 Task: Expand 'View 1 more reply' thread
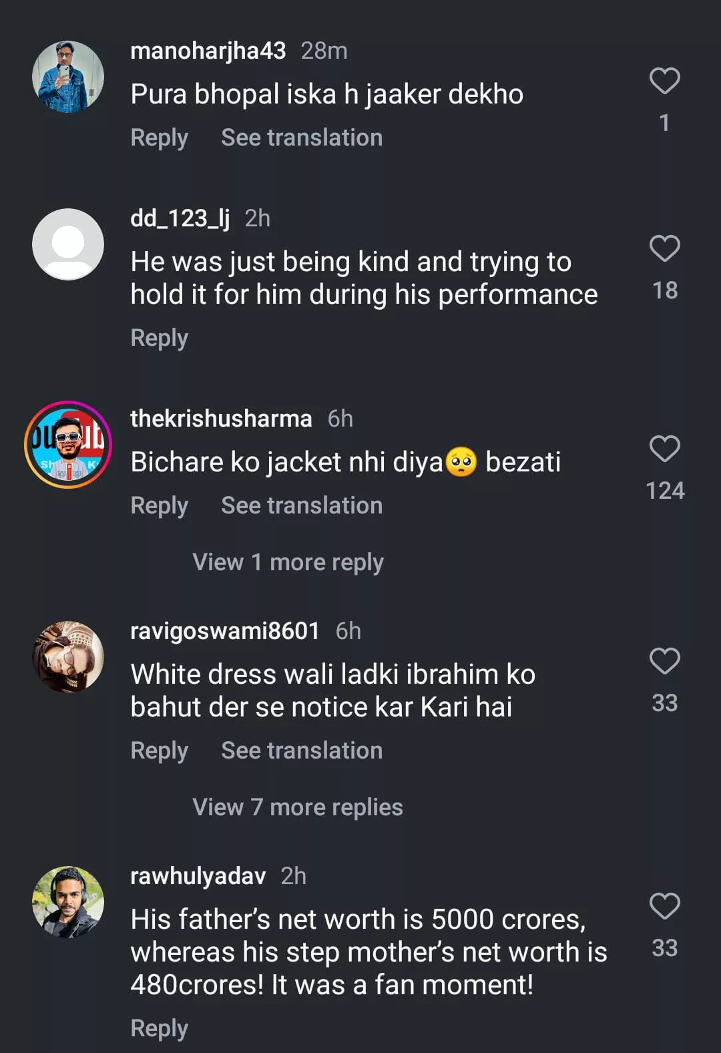pos(288,562)
